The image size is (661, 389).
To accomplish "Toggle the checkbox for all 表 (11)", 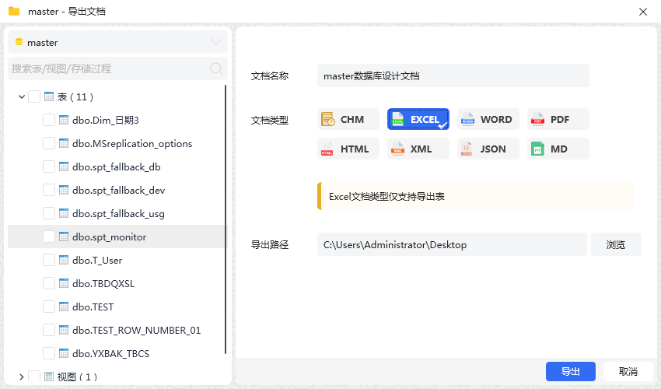I will tap(34, 96).
